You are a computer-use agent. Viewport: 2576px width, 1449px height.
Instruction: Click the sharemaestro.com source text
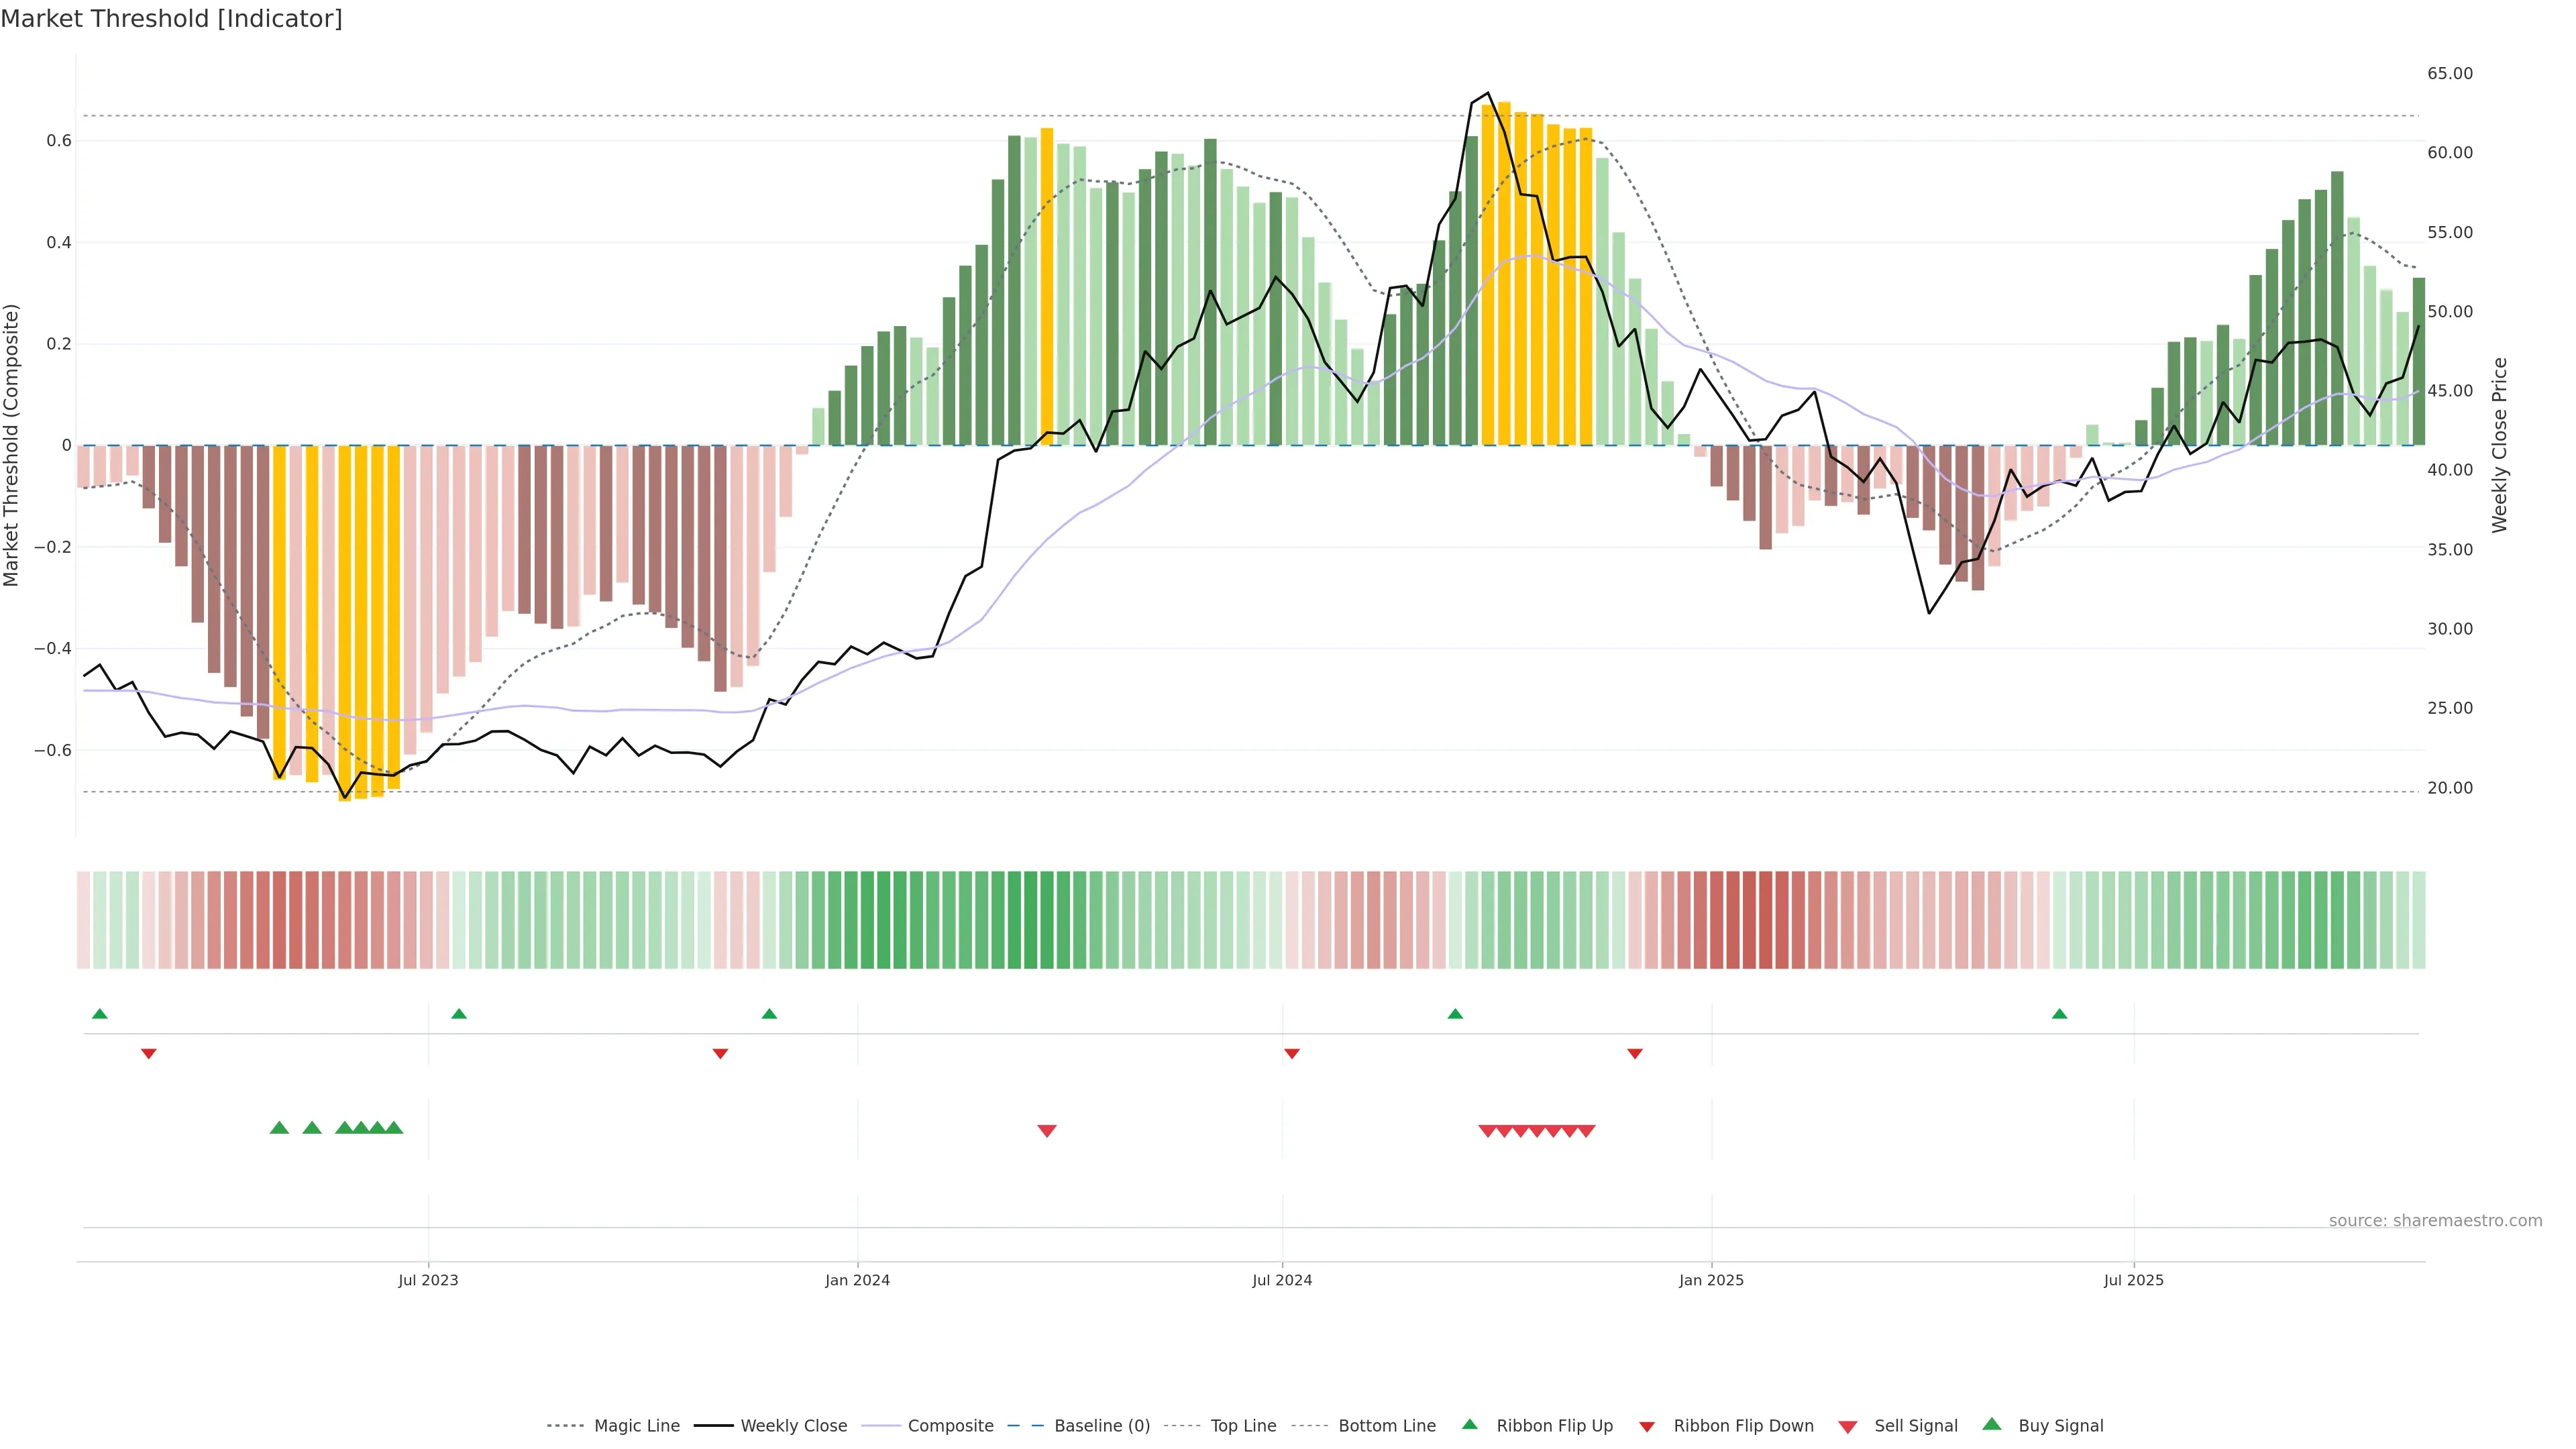click(2435, 1221)
